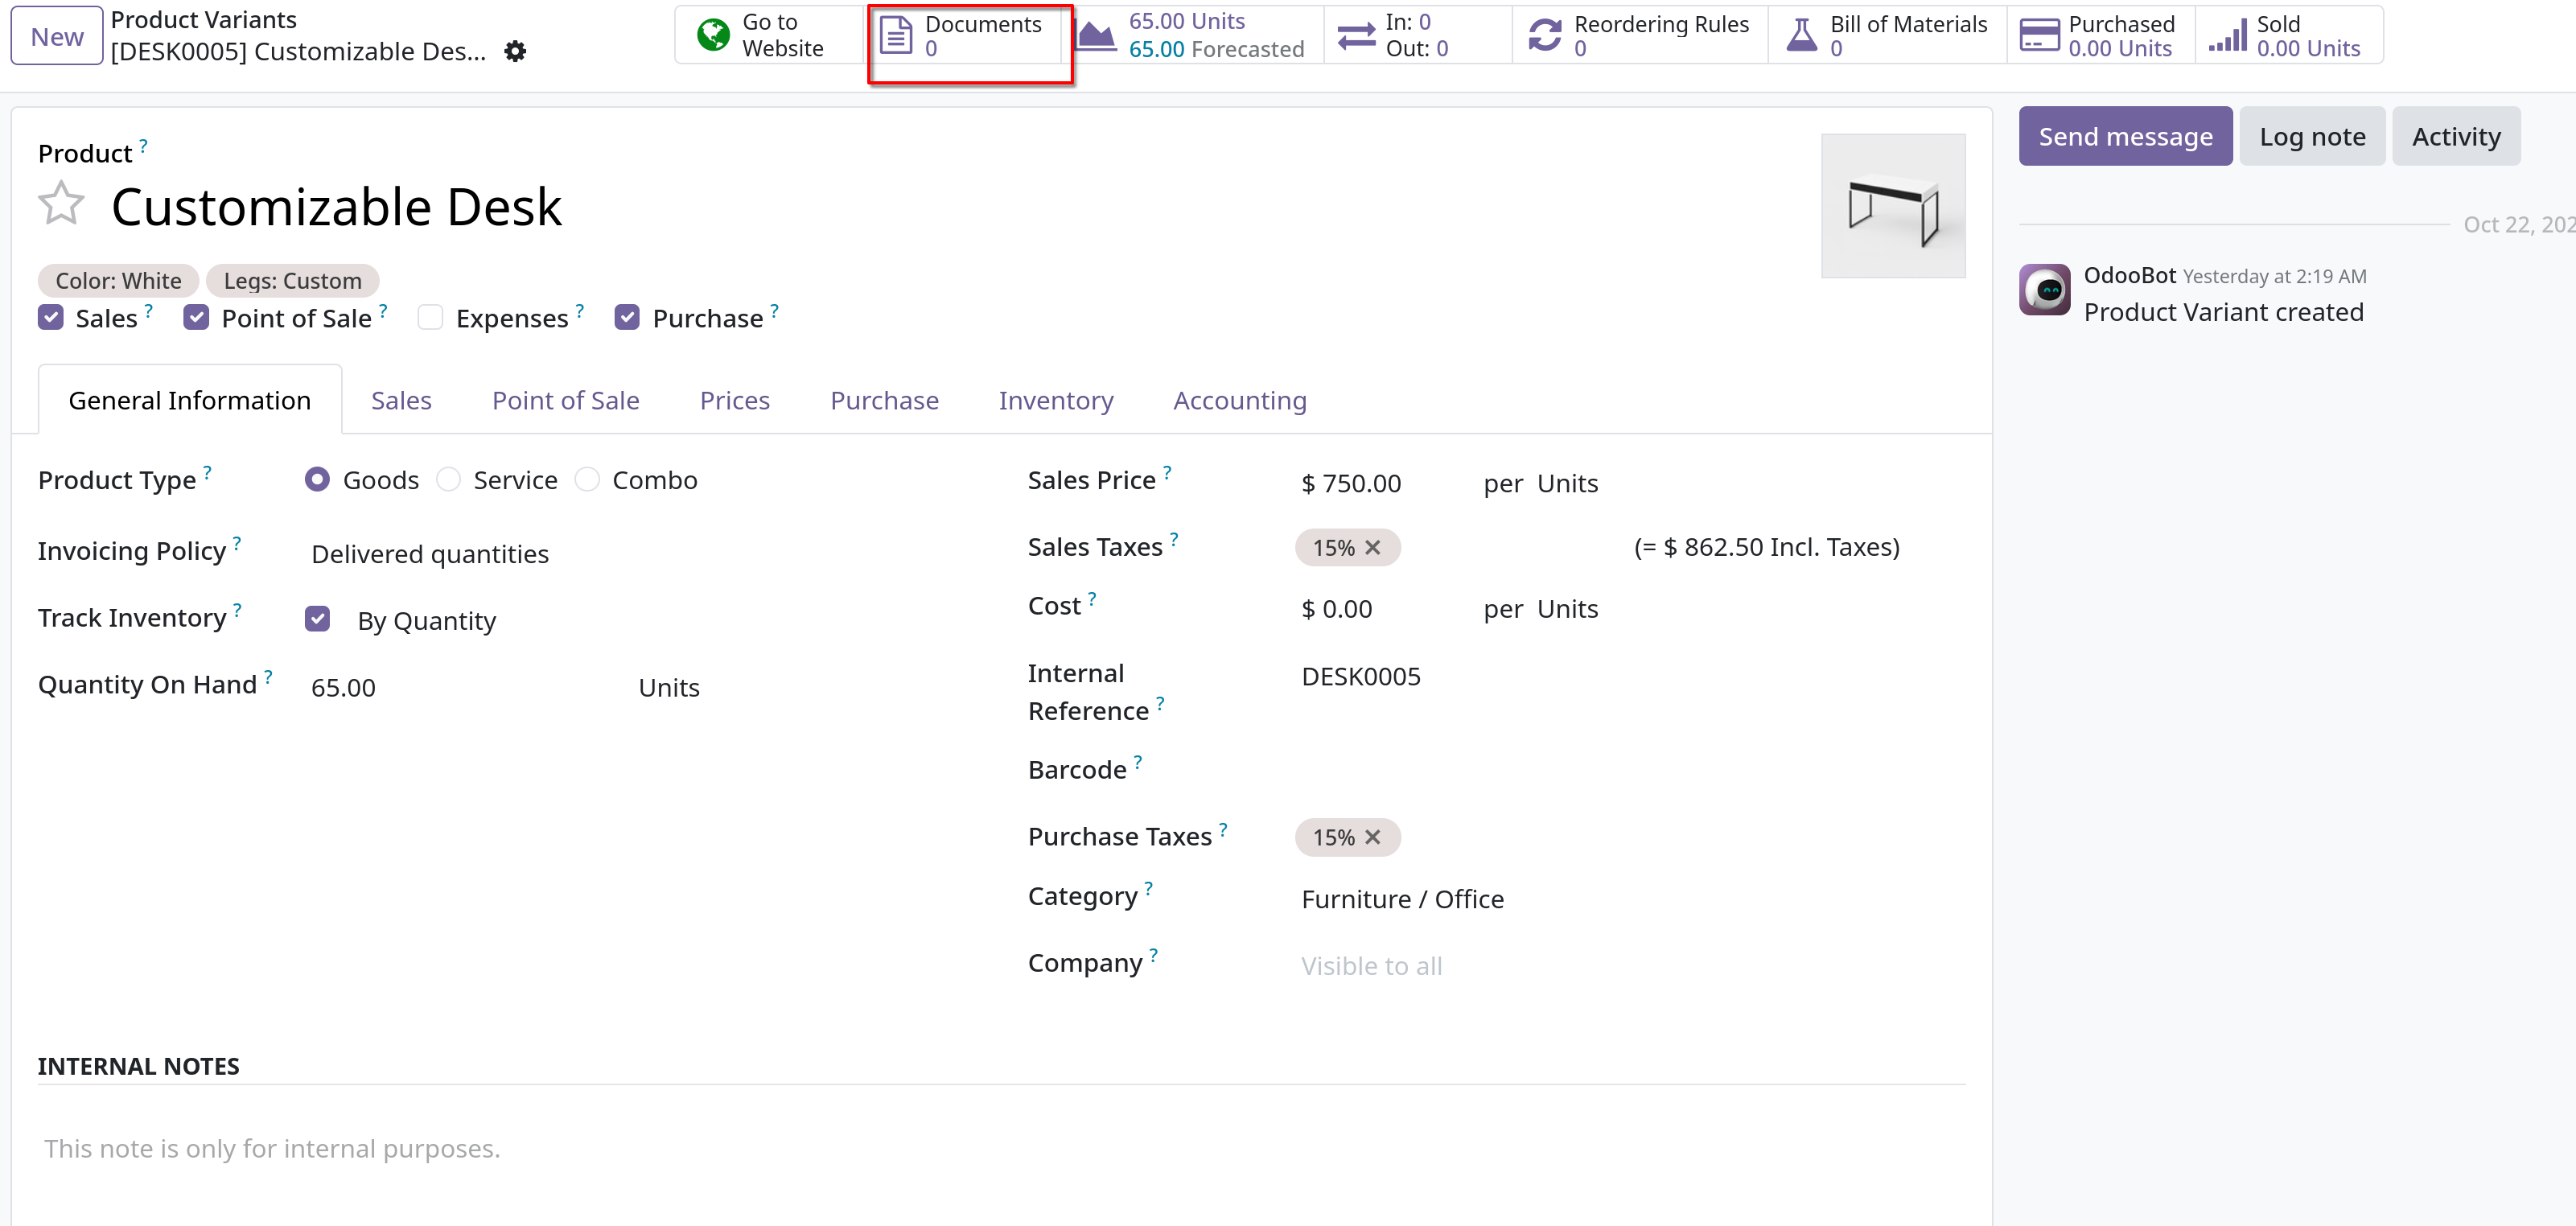Screen dimensions: 2576x1226
Task: Uncheck the Sales checkbox
Action: [51, 318]
